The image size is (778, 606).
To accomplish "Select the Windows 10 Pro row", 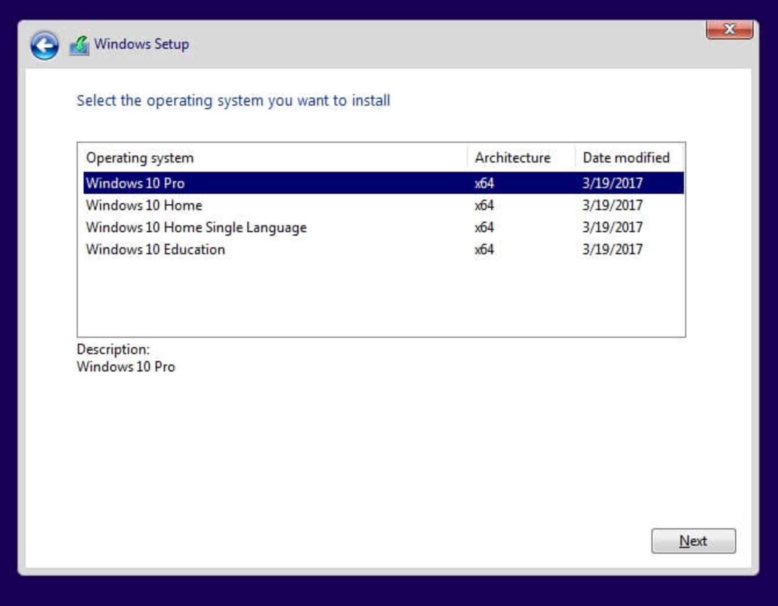I will point(383,183).
